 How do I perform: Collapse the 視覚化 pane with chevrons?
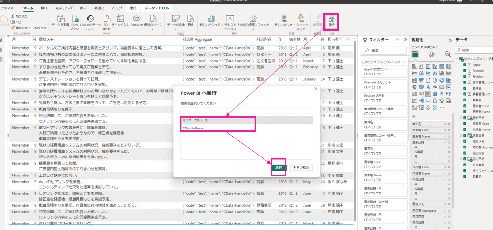pos(450,40)
